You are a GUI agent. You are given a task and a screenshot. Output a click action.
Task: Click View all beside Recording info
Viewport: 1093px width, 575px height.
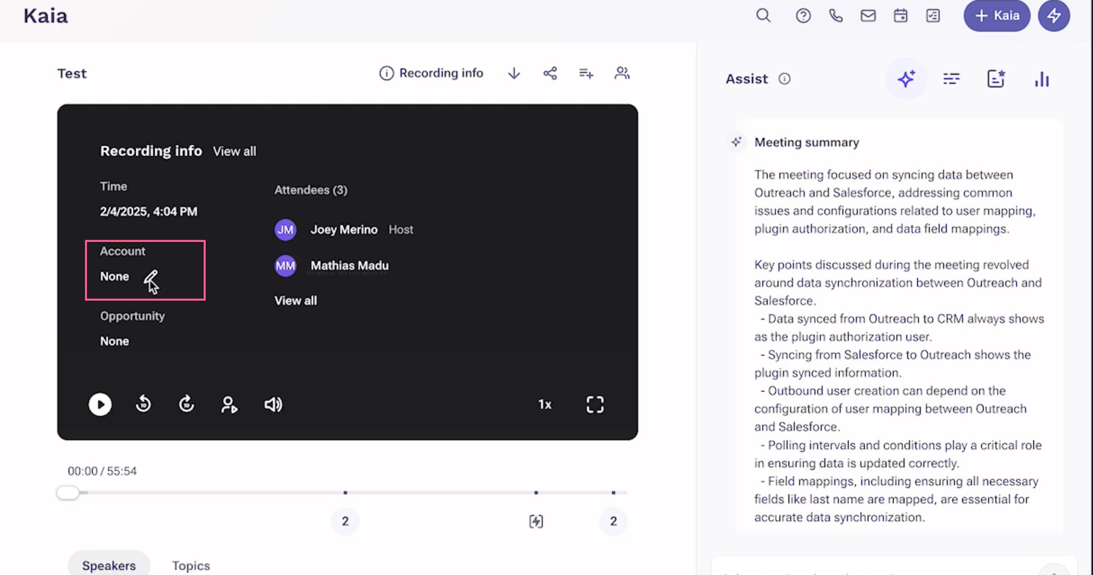click(234, 151)
